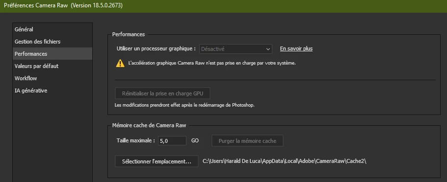Click the Camera Raw cache folder path

point(284,161)
